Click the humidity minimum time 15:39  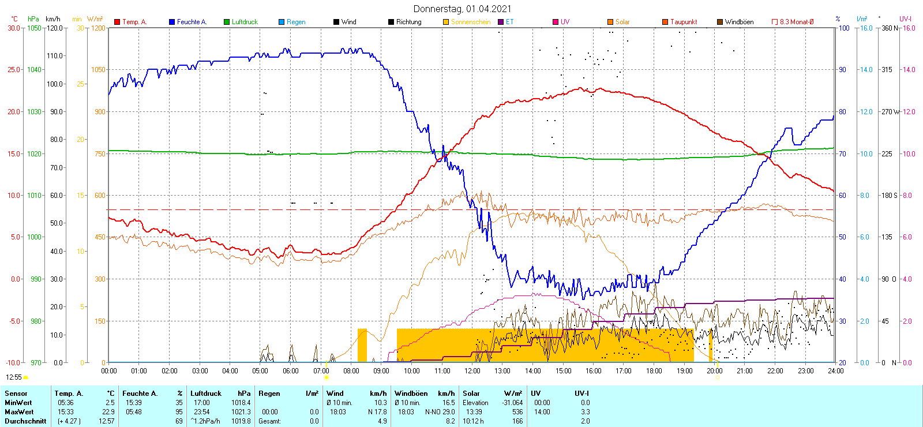(x=133, y=403)
